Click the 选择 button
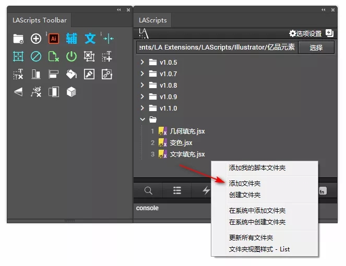The image size is (346, 266). pos(316,47)
